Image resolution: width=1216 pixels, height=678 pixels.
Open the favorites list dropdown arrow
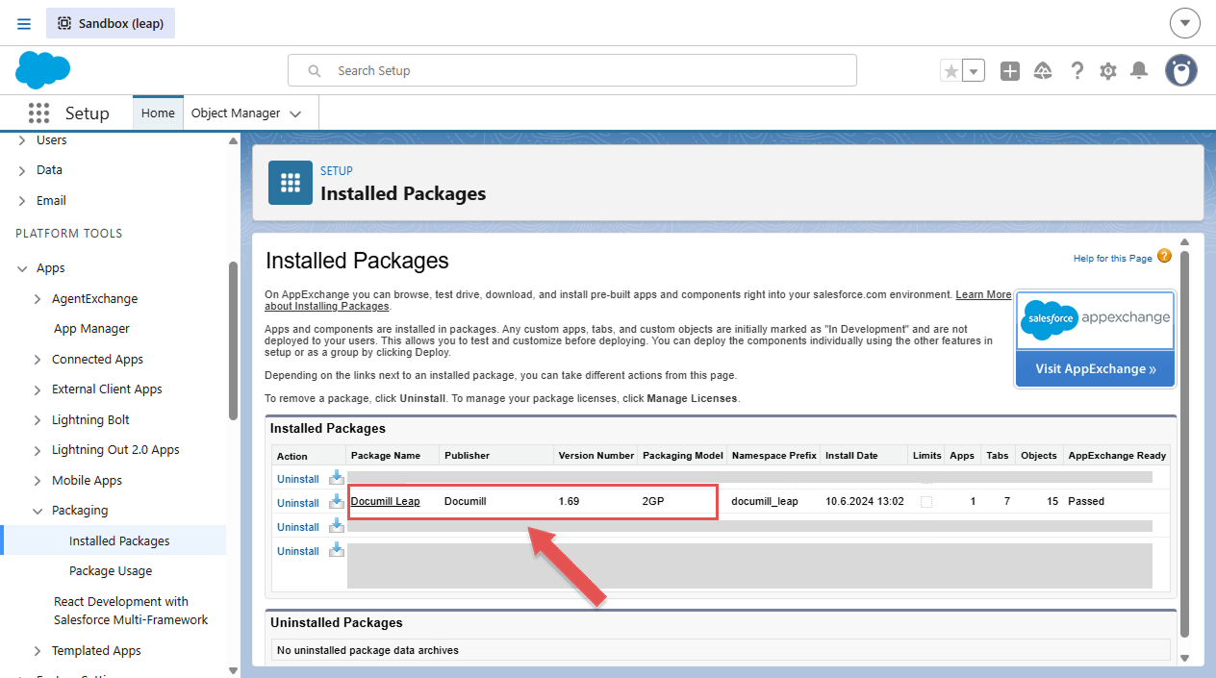(974, 71)
